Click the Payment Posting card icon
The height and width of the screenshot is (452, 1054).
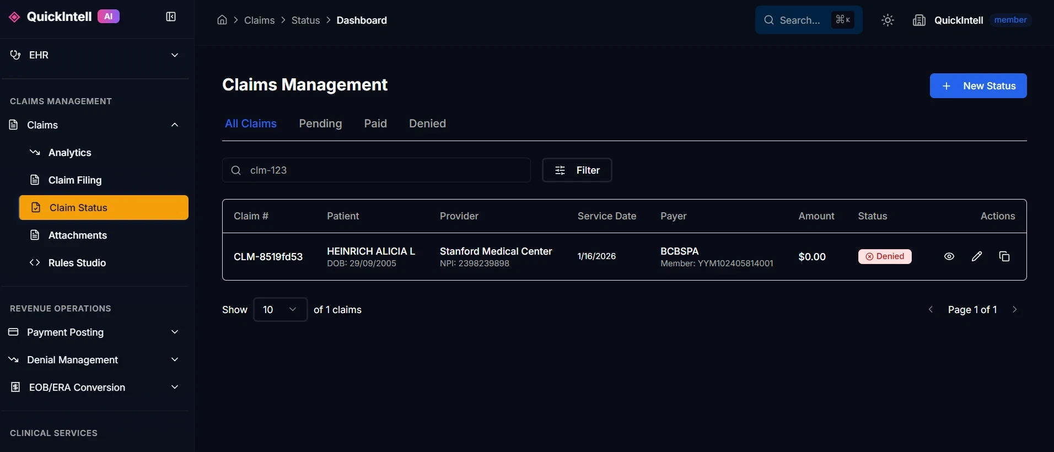click(x=14, y=332)
